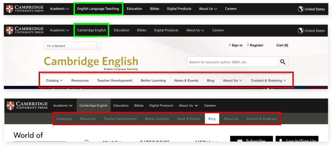Open Digital Products in the second screenshot's navigation bar

tap(166, 30)
